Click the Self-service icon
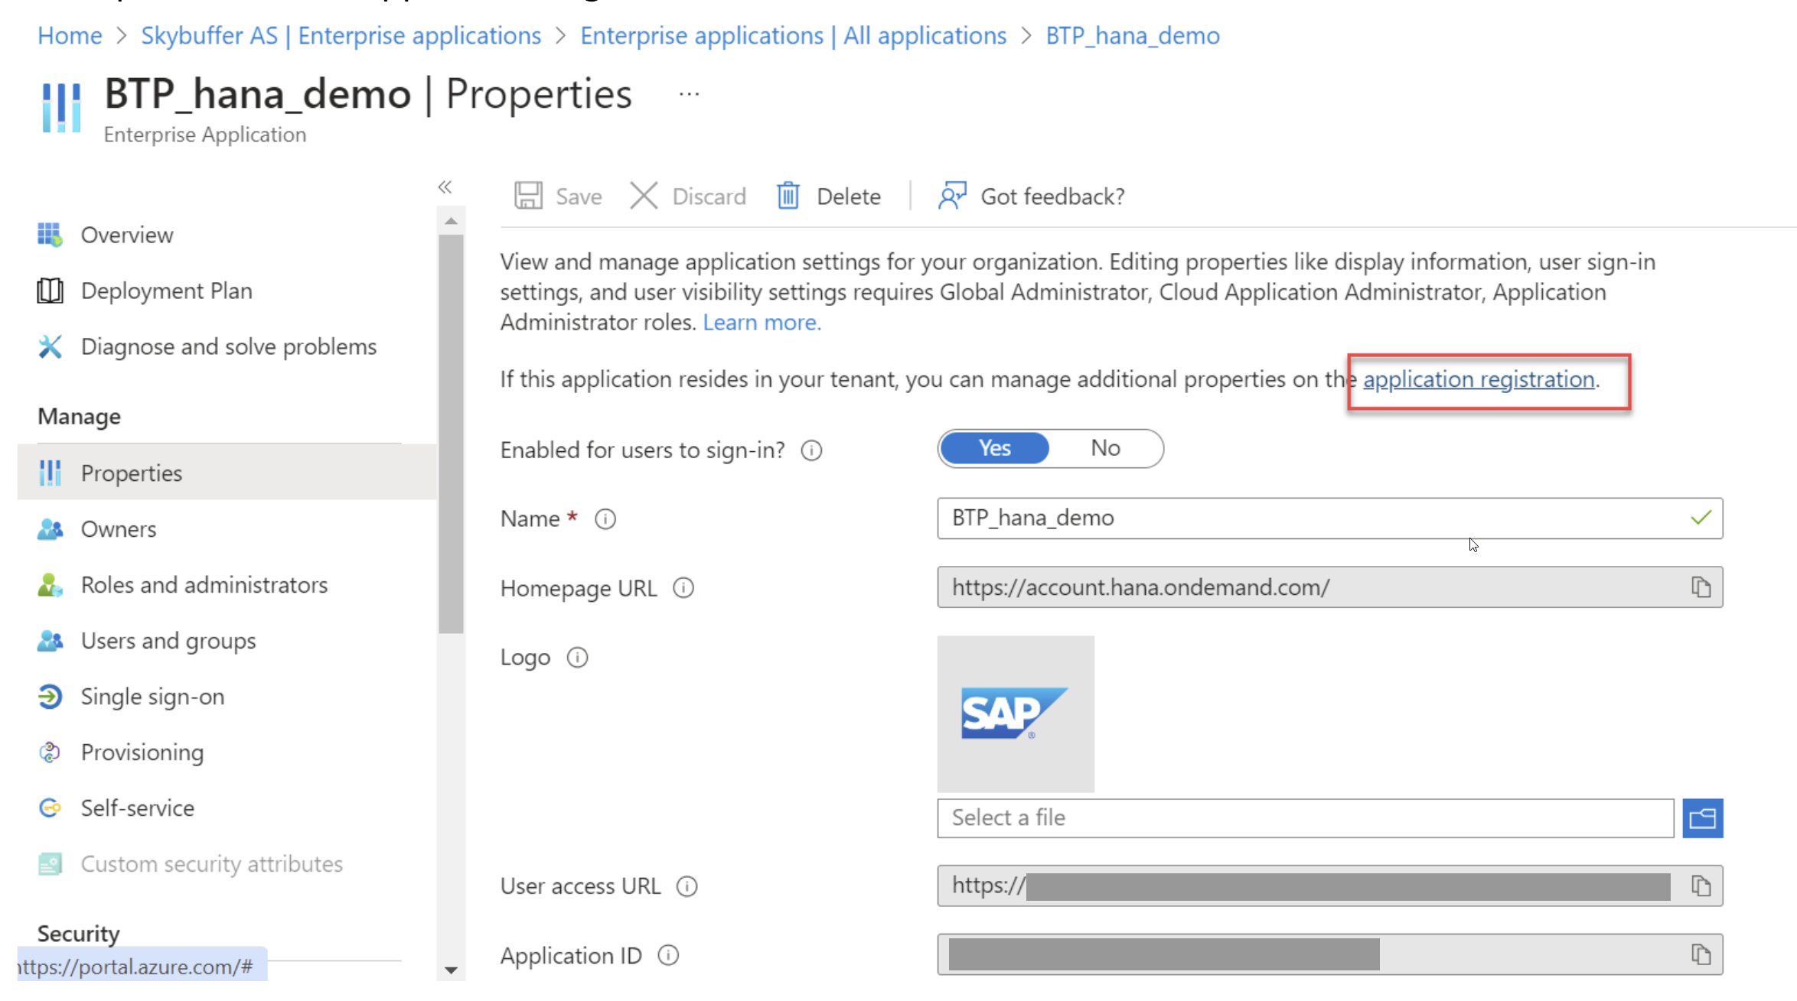The width and height of the screenshot is (1797, 1001). tap(51, 808)
